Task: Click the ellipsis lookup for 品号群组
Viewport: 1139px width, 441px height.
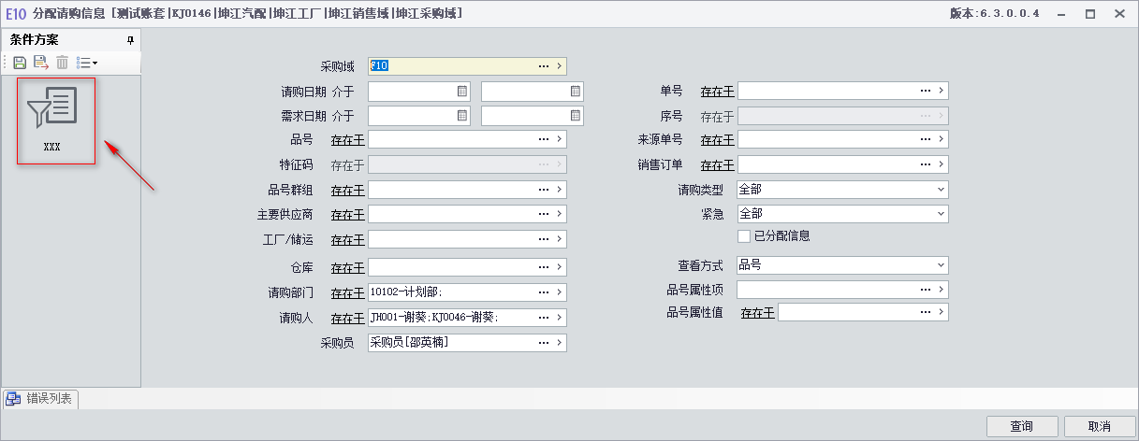Action: pos(544,190)
